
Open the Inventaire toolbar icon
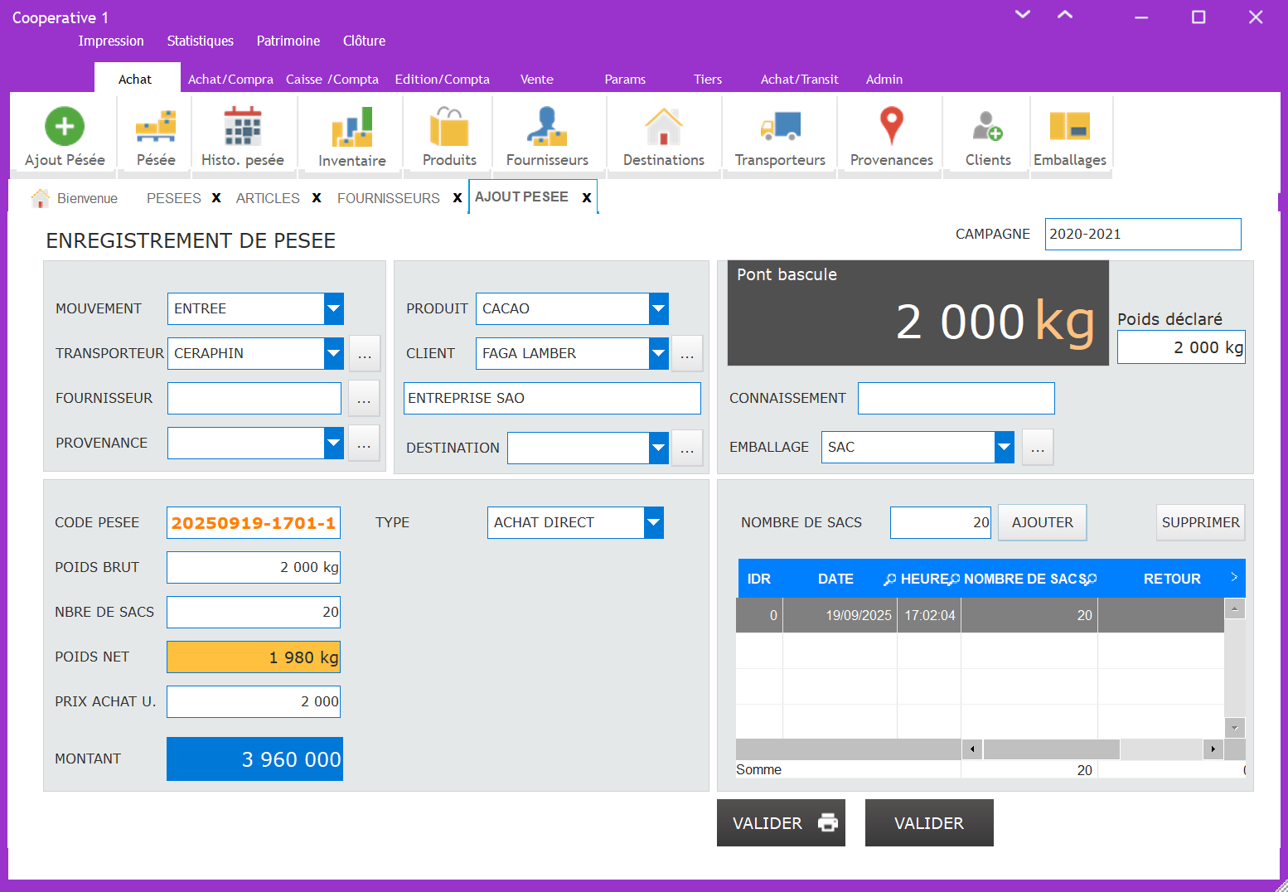352,127
